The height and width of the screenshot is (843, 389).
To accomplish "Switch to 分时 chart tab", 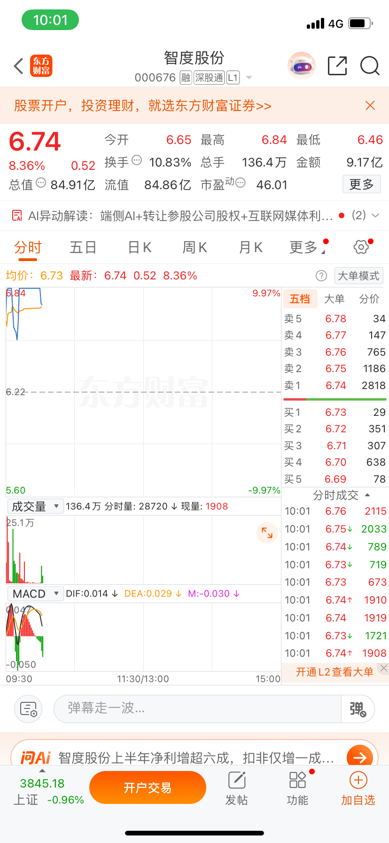I will [x=28, y=247].
